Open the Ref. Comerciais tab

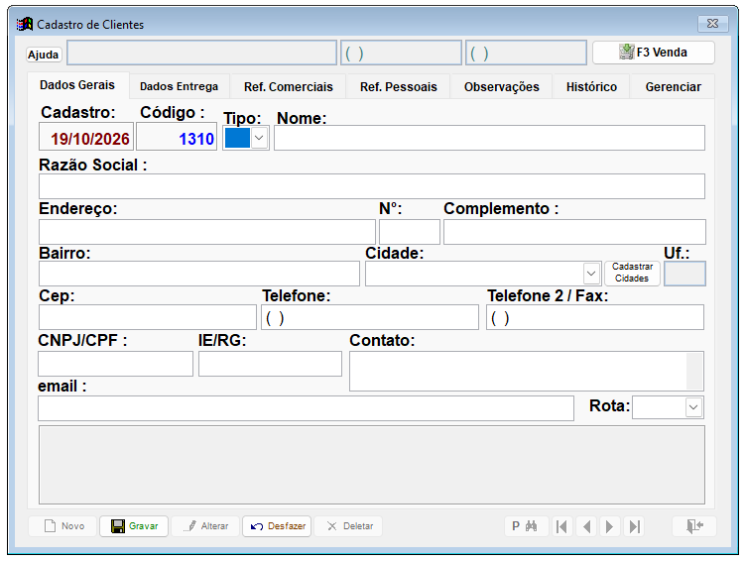(289, 87)
